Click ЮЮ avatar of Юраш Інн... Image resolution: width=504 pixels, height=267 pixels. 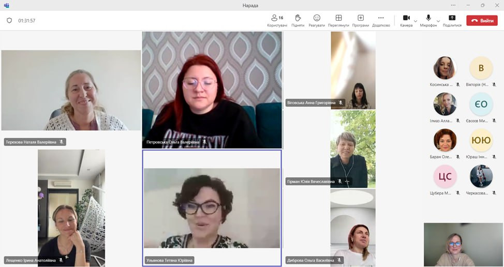481,140
